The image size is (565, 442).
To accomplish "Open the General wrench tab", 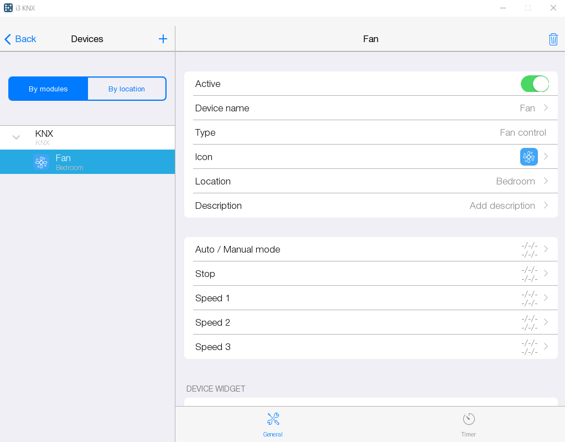I will pyautogui.click(x=273, y=424).
